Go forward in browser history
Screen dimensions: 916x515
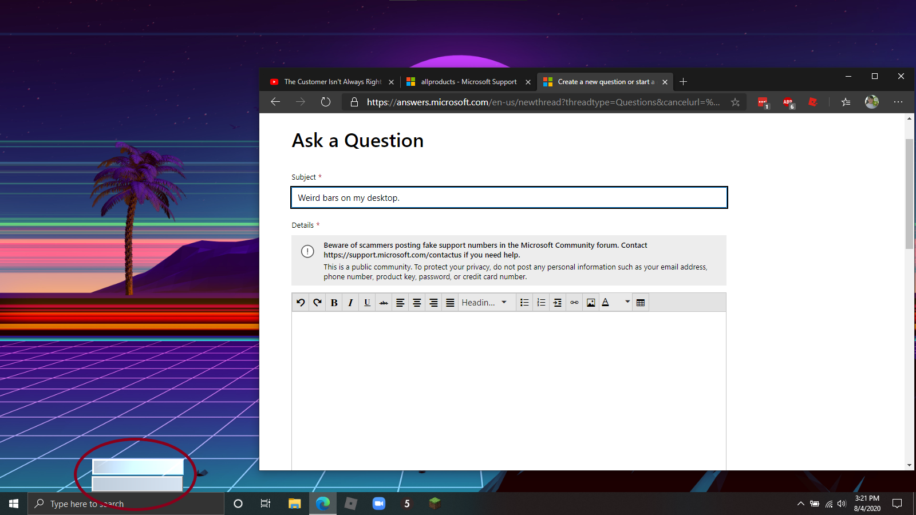point(301,102)
